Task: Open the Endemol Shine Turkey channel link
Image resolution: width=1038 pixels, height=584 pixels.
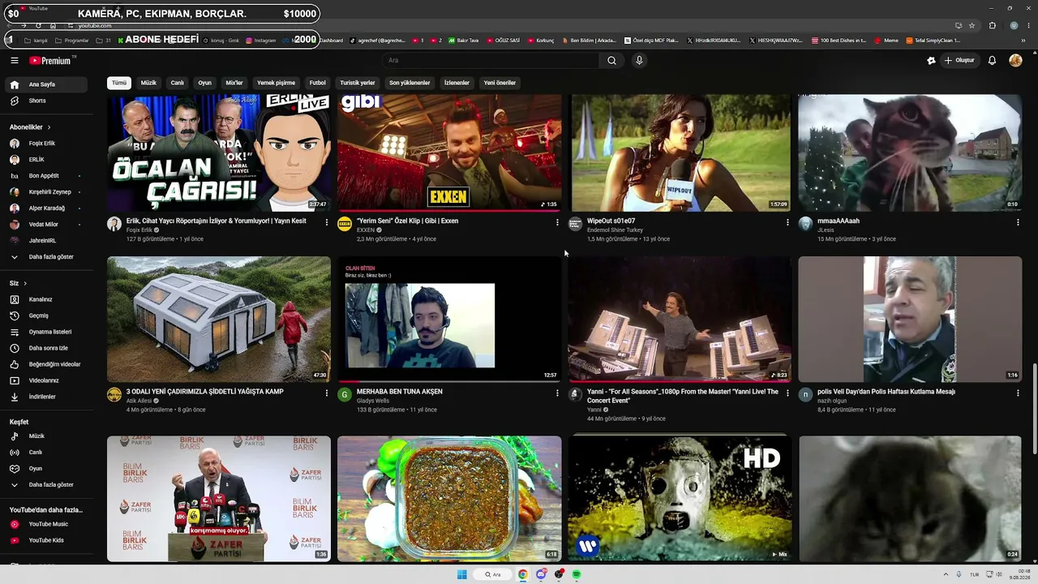Action: (615, 230)
